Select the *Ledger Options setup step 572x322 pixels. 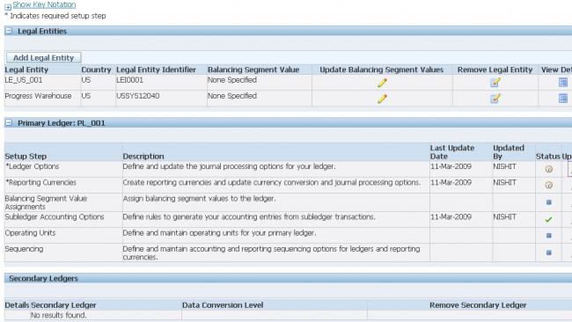click(32, 166)
